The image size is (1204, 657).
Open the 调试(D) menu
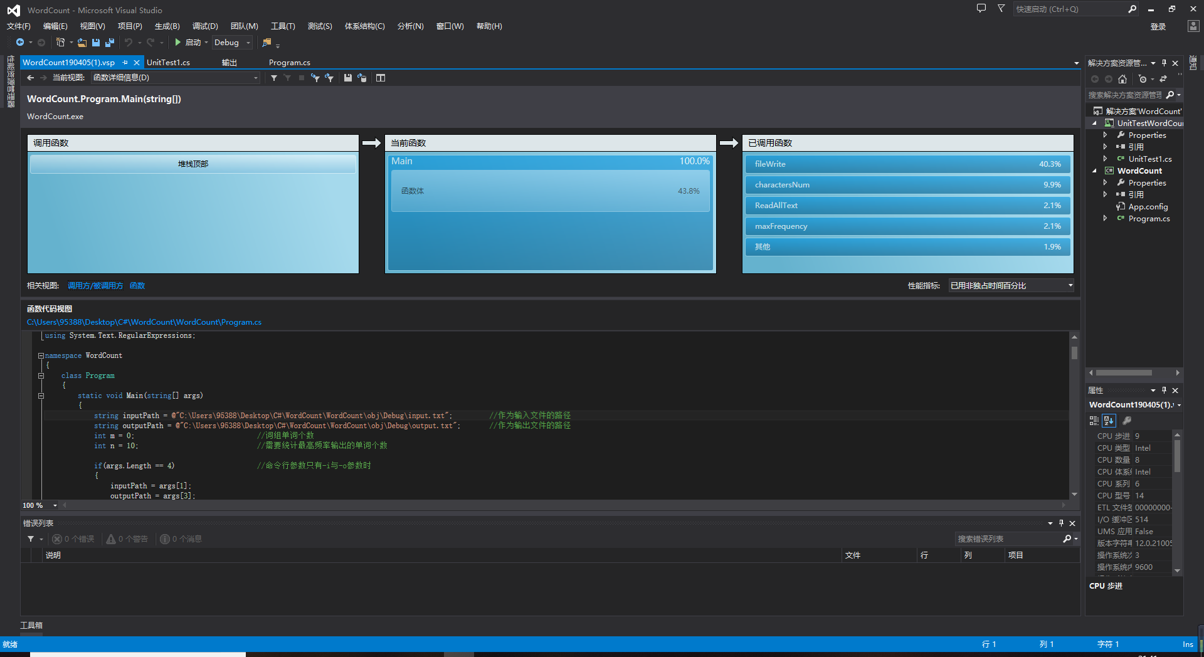[205, 26]
